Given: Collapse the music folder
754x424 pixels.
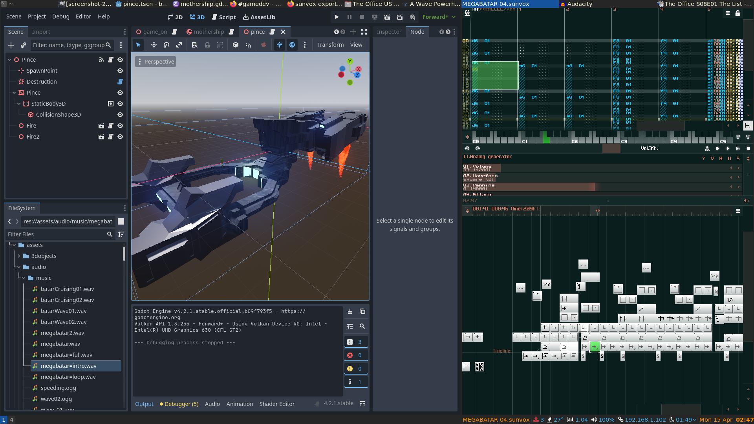Looking at the screenshot, I should tap(24, 278).
